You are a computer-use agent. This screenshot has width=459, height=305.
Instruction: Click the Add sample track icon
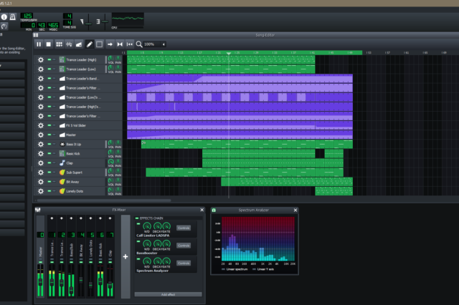coord(70,44)
